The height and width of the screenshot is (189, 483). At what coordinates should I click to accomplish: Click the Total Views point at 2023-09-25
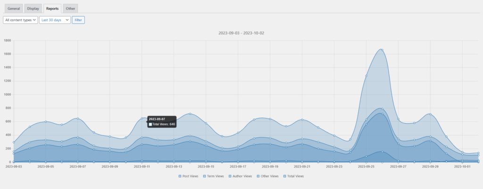366,76
